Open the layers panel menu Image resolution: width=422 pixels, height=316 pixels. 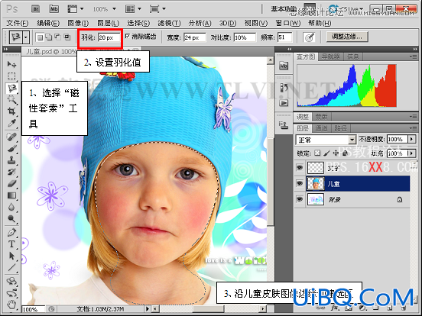(x=413, y=128)
